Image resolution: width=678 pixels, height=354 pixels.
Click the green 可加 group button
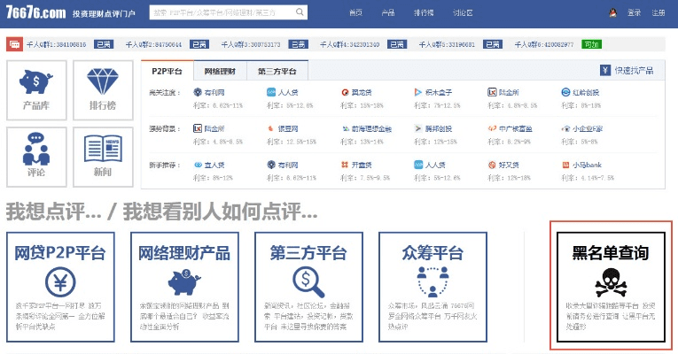pos(592,43)
